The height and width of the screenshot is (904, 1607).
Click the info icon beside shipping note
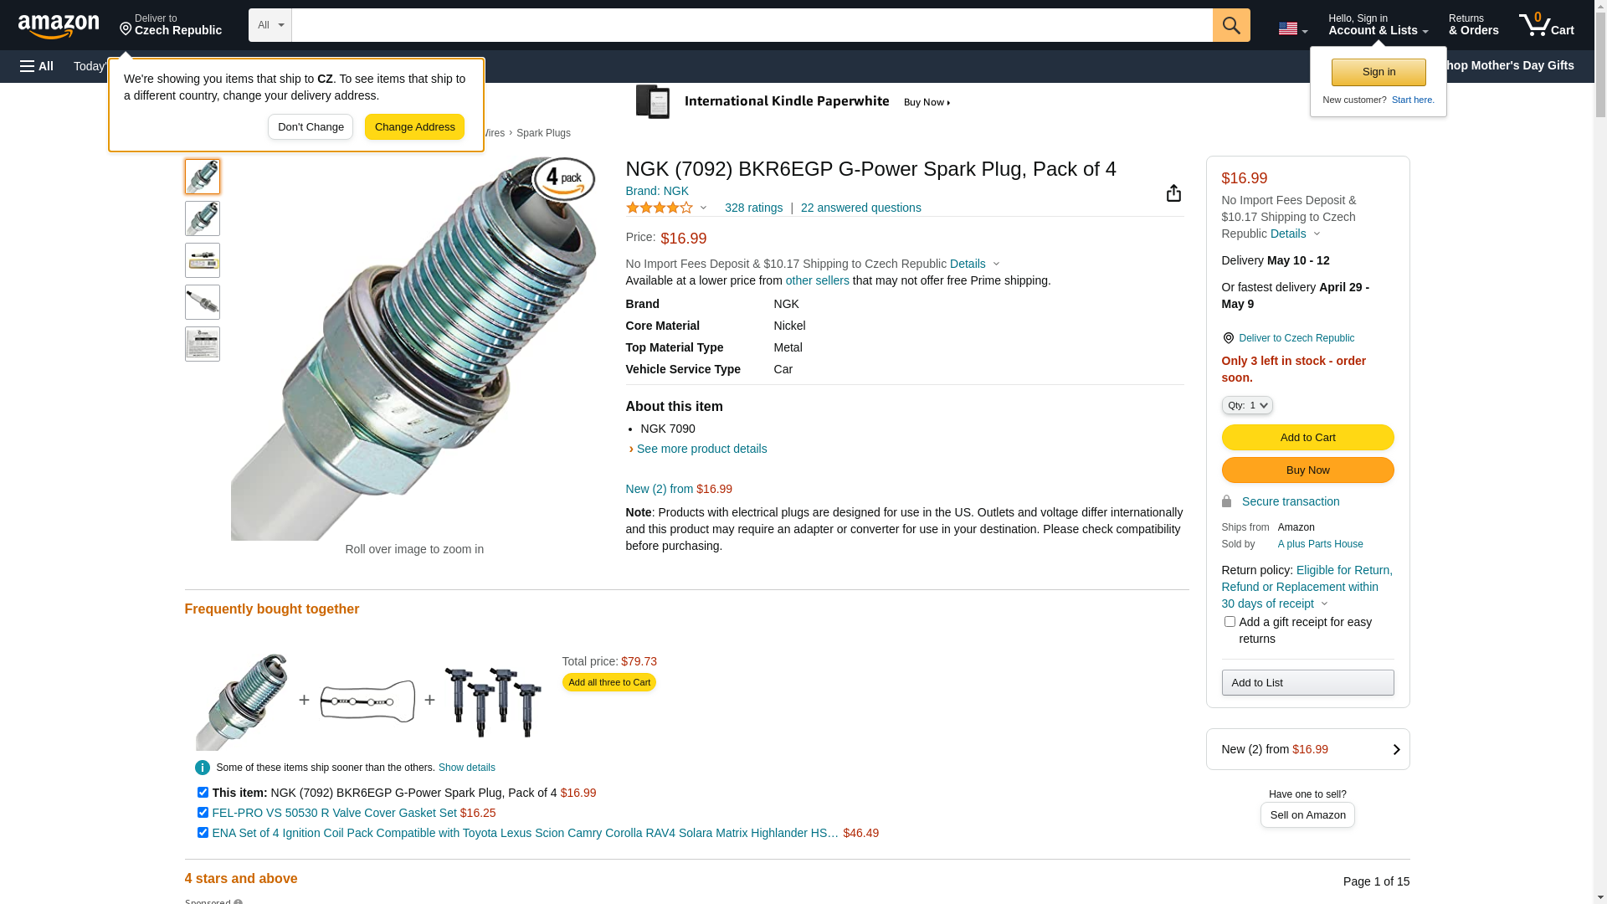[x=203, y=768]
